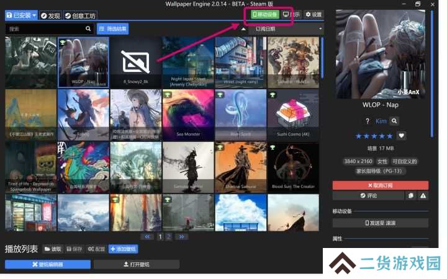
Task: Search wallpapers by author with magnifier next to Kim
Action: click(394, 121)
